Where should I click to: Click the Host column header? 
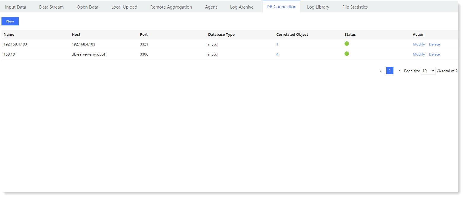pos(76,35)
